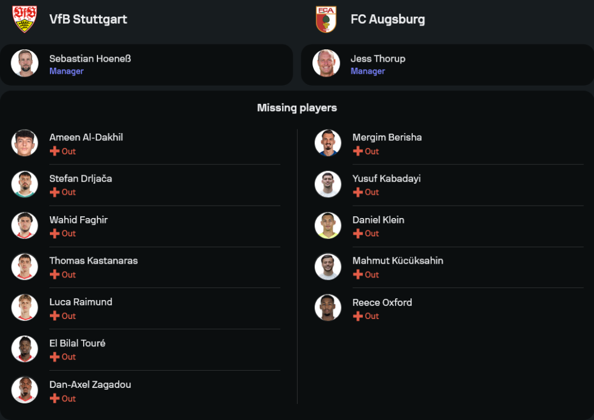The height and width of the screenshot is (420, 594).
Task: Click Jess Thorup's manager photo
Action: pyautogui.click(x=326, y=63)
